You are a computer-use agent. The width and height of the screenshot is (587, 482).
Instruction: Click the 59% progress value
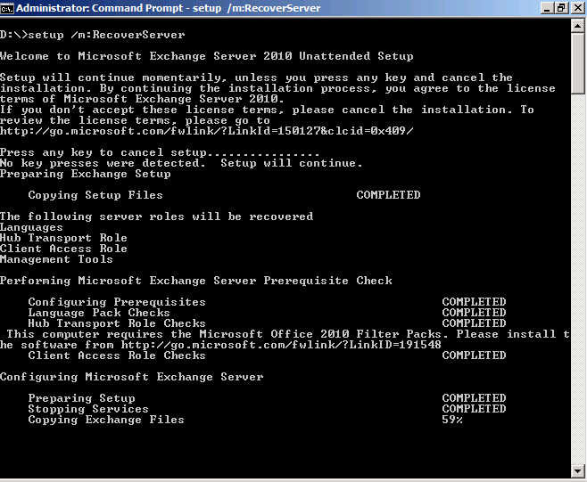tap(452, 420)
